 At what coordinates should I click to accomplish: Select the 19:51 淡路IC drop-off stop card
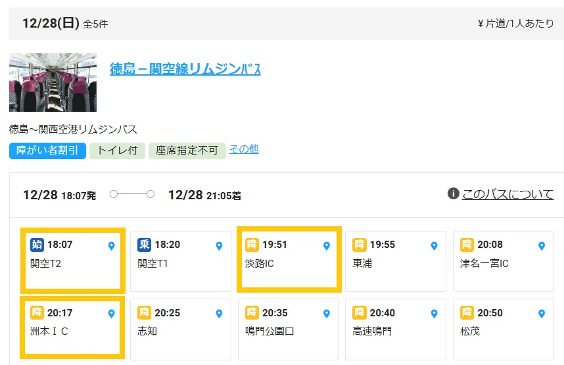pyautogui.click(x=289, y=260)
